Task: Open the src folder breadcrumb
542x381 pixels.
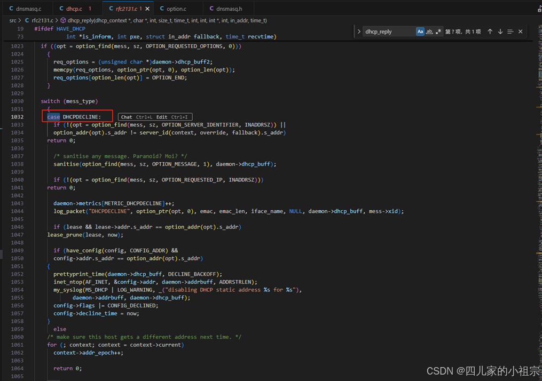Action: pyautogui.click(x=13, y=20)
